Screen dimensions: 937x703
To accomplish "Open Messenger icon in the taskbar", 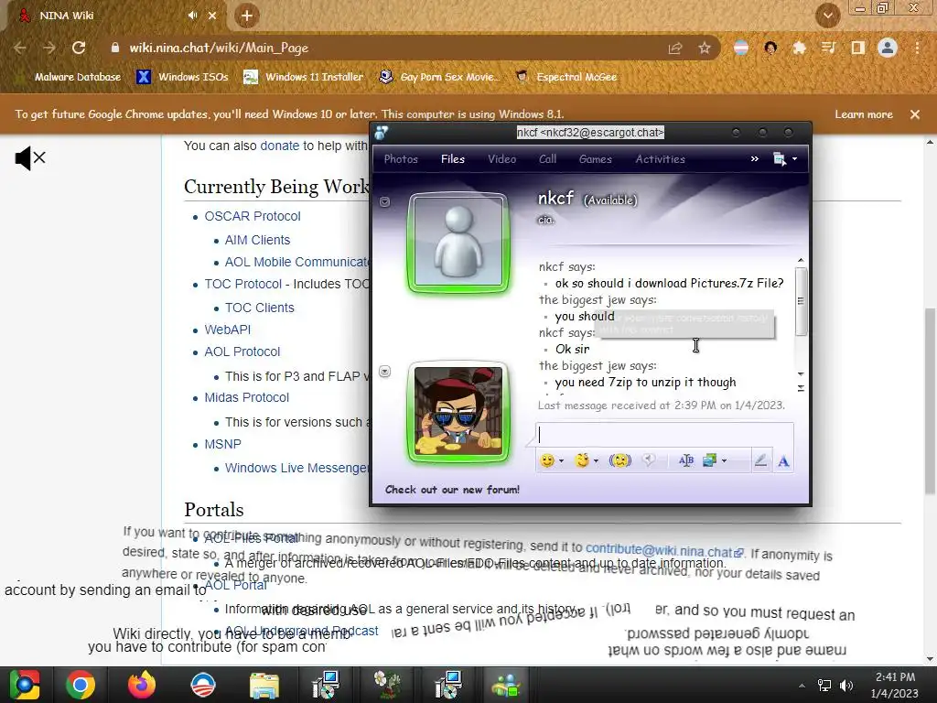I will pyautogui.click(x=506, y=685).
